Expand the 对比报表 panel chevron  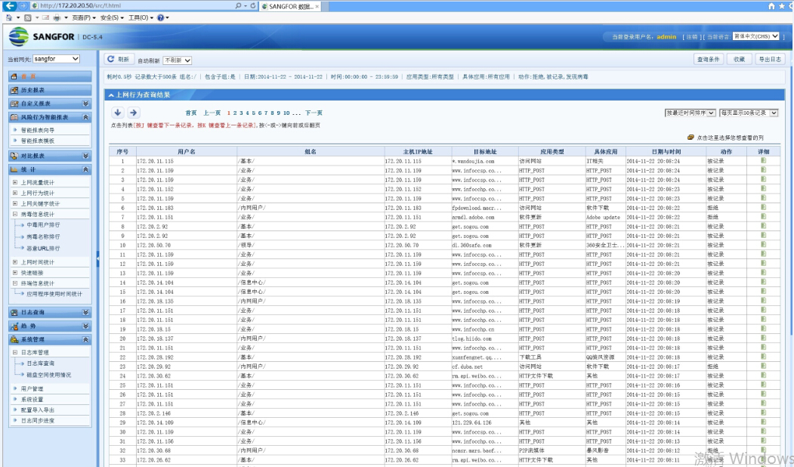[x=85, y=156]
